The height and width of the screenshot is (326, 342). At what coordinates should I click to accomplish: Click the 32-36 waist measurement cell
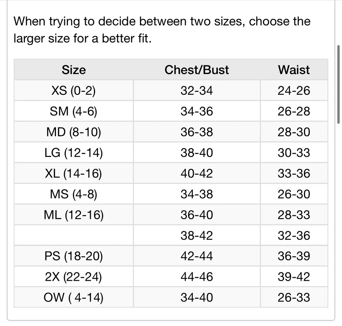(294, 235)
